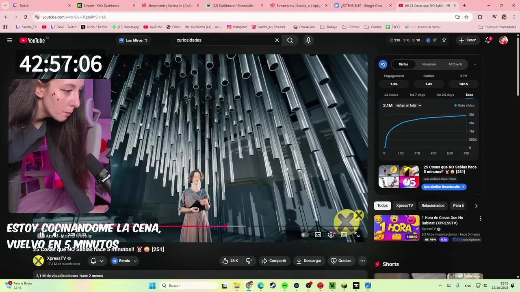Open the three-dot menu of the 1 Hora video
Viewport: 520px width, 292px height.
click(x=481, y=218)
